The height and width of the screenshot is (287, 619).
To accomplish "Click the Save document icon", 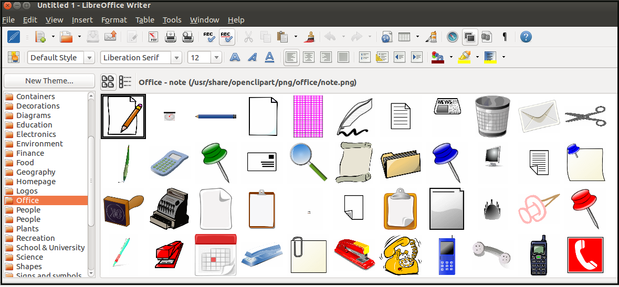I will pyautogui.click(x=93, y=37).
